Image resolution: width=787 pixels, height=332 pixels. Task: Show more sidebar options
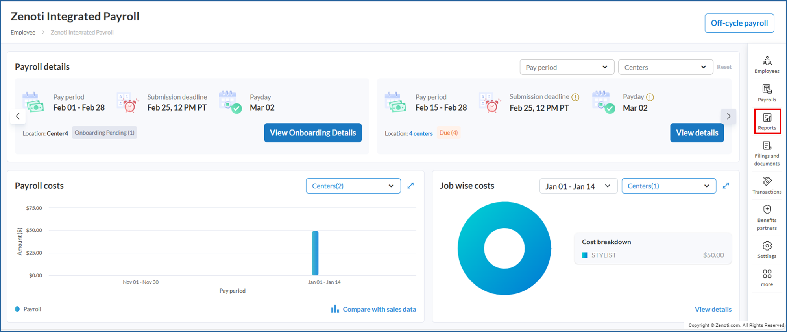coord(767,278)
